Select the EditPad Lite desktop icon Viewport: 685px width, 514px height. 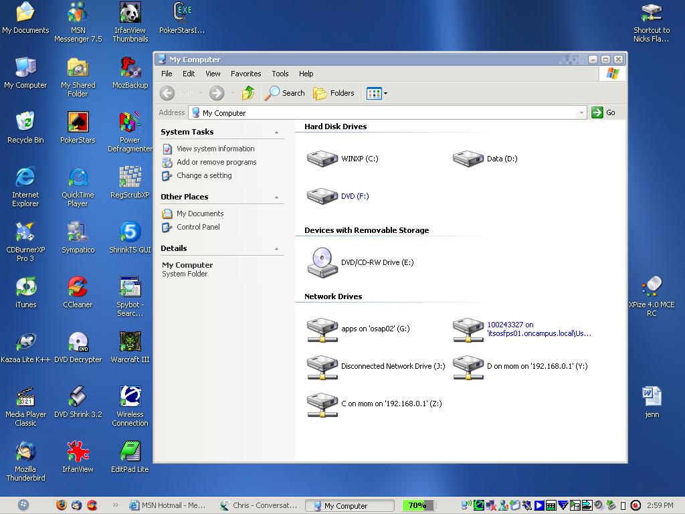[130, 456]
